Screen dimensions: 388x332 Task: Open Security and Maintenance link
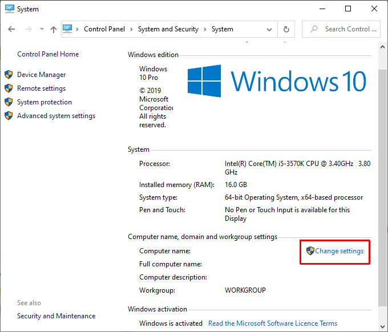(56, 316)
